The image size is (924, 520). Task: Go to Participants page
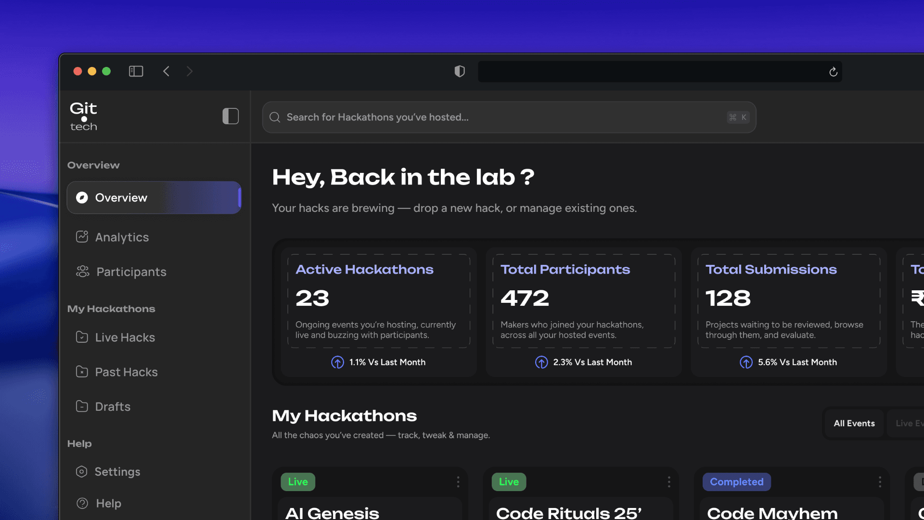[x=130, y=272]
